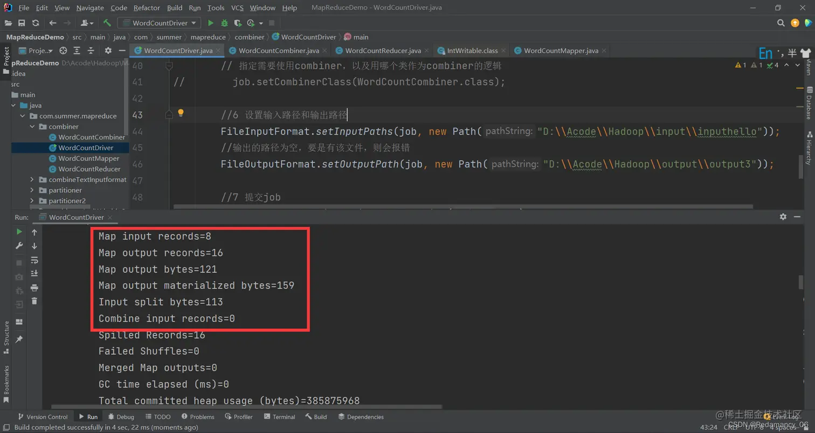Toggle the Bookmarks tool window
The height and width of the screenshot is (433, 815).
(x=6, y=385)
